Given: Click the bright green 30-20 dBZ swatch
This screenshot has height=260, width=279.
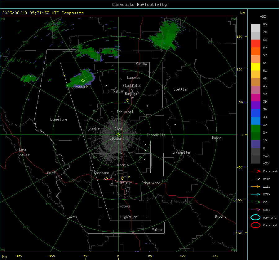Looking at the screenshot, I should coord(255,129).
